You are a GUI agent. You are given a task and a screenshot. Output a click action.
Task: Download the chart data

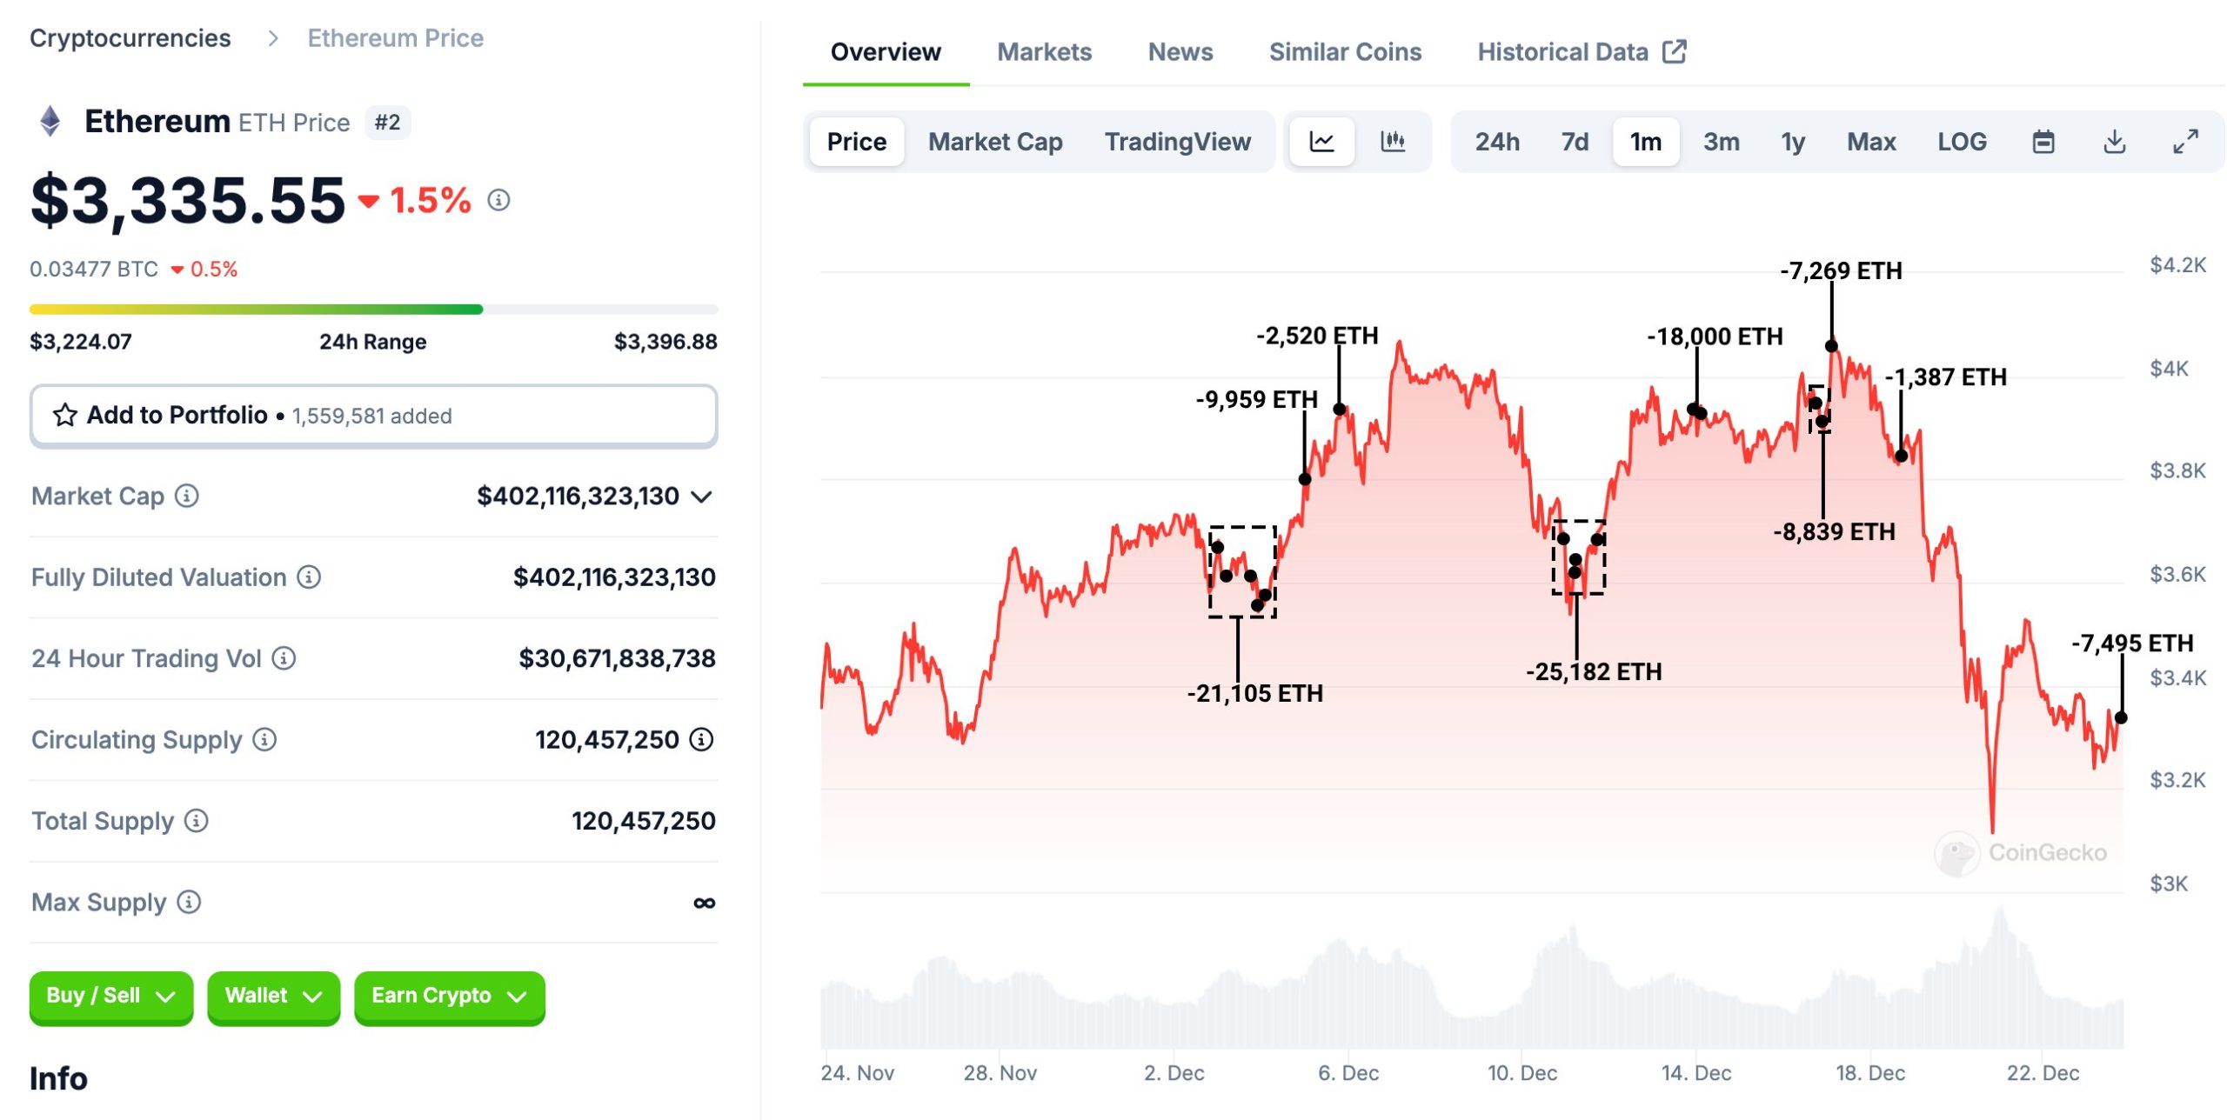(x=2115, y=141)
